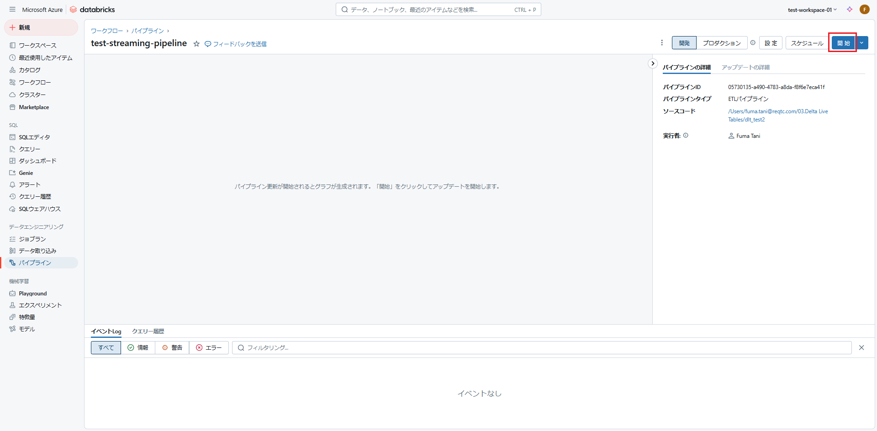
Task: Filter event log by 警告
Action: point(172,347)
